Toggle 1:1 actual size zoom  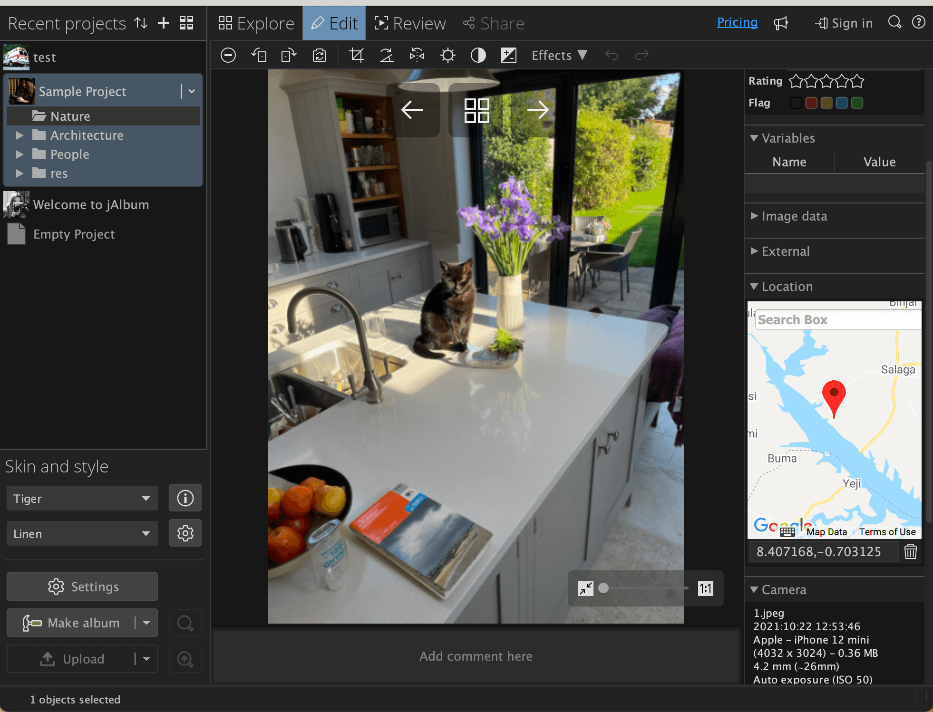705,588
